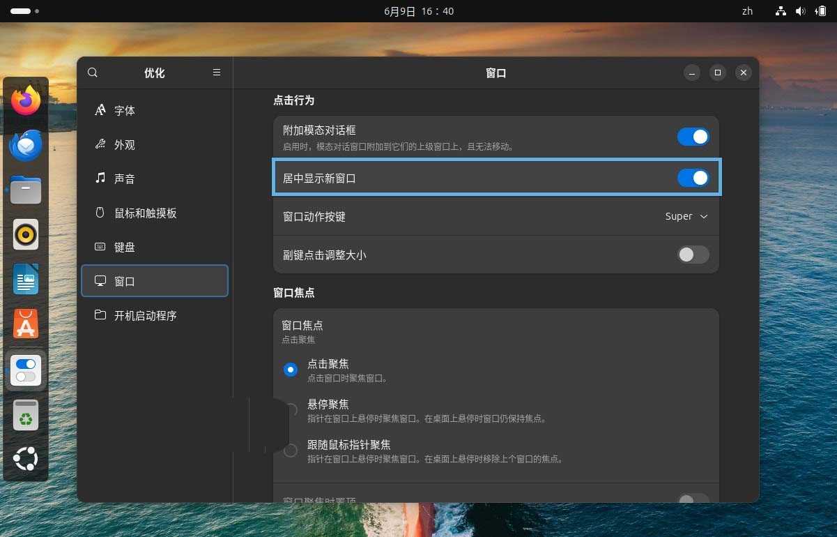Open the Trash icon in the dock
837x537 pixels.
[x=26, y=416]
